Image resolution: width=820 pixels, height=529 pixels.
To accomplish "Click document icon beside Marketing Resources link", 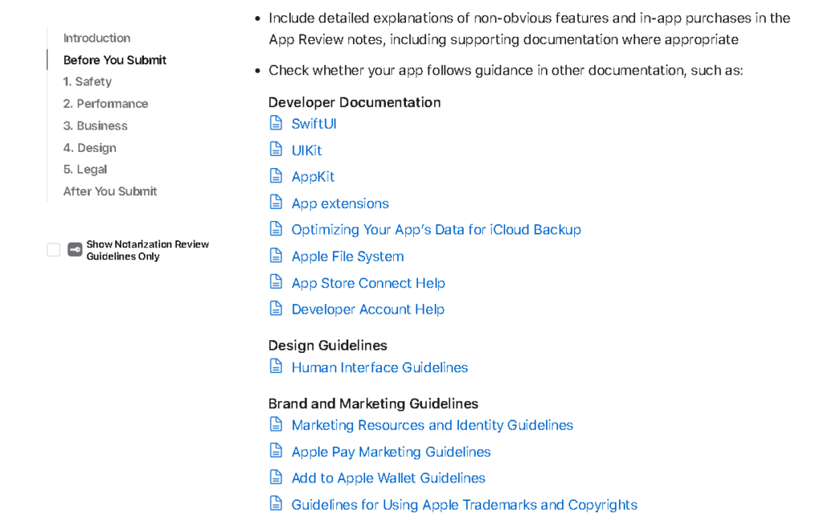I will point(275,424).
